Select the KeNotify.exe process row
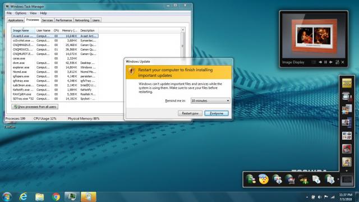Image resolution: width=359 pixels, height=202 pixels. [55, 90]
